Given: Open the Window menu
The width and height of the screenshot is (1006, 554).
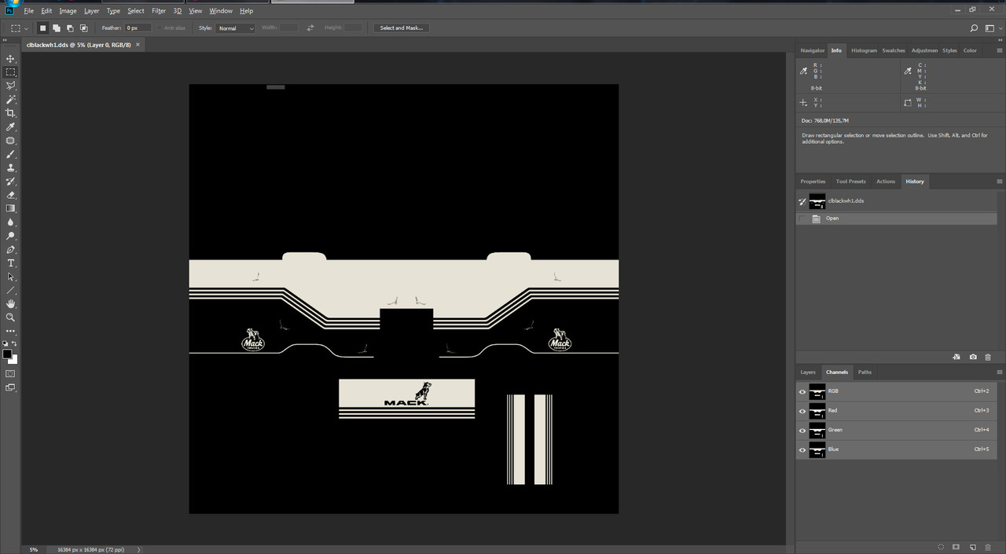Looking at the screenshot, I should [221, 11].
